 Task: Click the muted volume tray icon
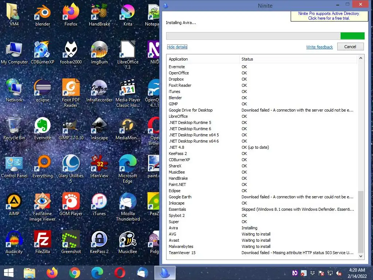click(x=339, y=273)
